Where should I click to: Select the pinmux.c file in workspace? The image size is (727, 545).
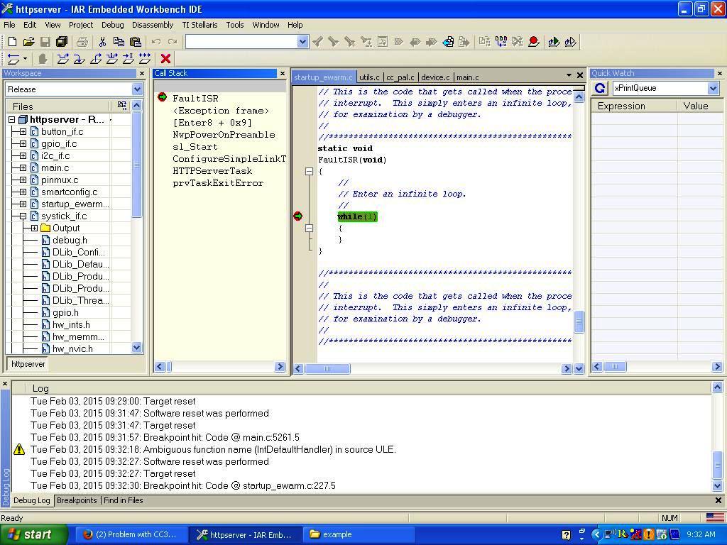[60, 180]
